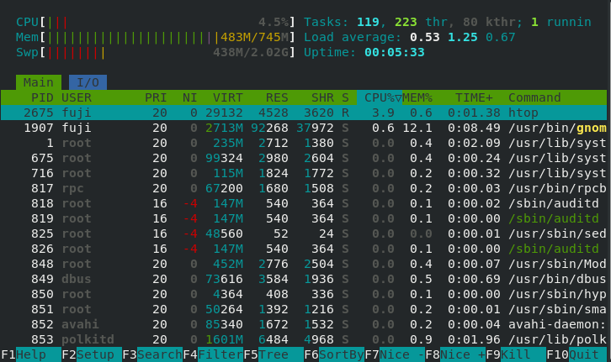Select auditd thread row PID 819
This screenshot has height=362, width=611.
(304, 218)
